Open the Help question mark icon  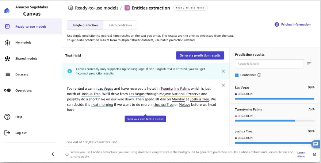point(7,117)
